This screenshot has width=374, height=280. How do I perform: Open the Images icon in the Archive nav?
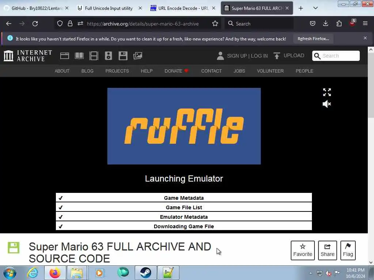(138, 56)
